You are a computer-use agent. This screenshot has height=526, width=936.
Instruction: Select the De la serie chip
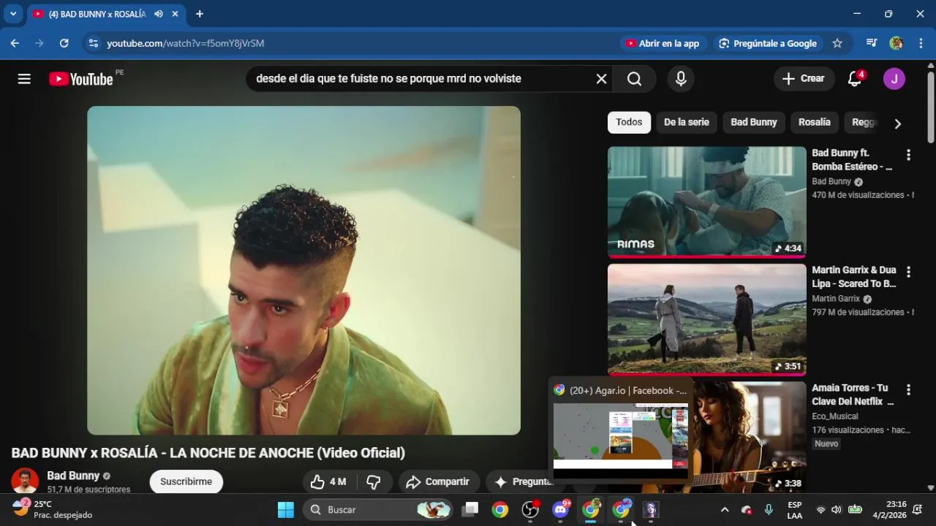click(x=687, y=122)
